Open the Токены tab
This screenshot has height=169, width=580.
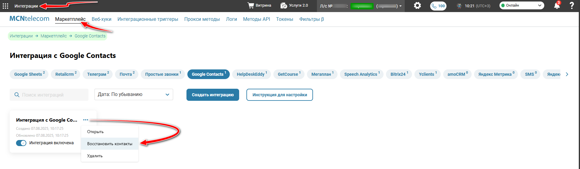click(285, 19)
